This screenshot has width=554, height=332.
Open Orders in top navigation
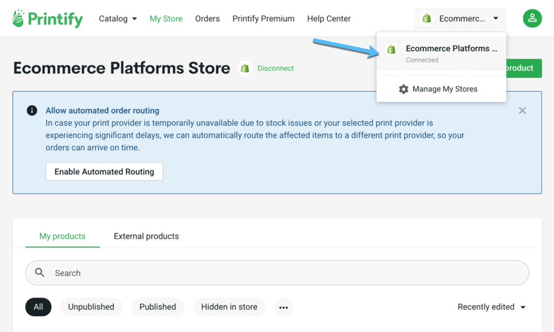[x=207, y=19]
